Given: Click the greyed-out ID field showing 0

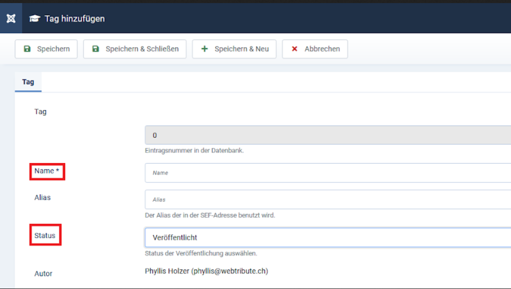Looking at the screenshot, I should (328, 135).
